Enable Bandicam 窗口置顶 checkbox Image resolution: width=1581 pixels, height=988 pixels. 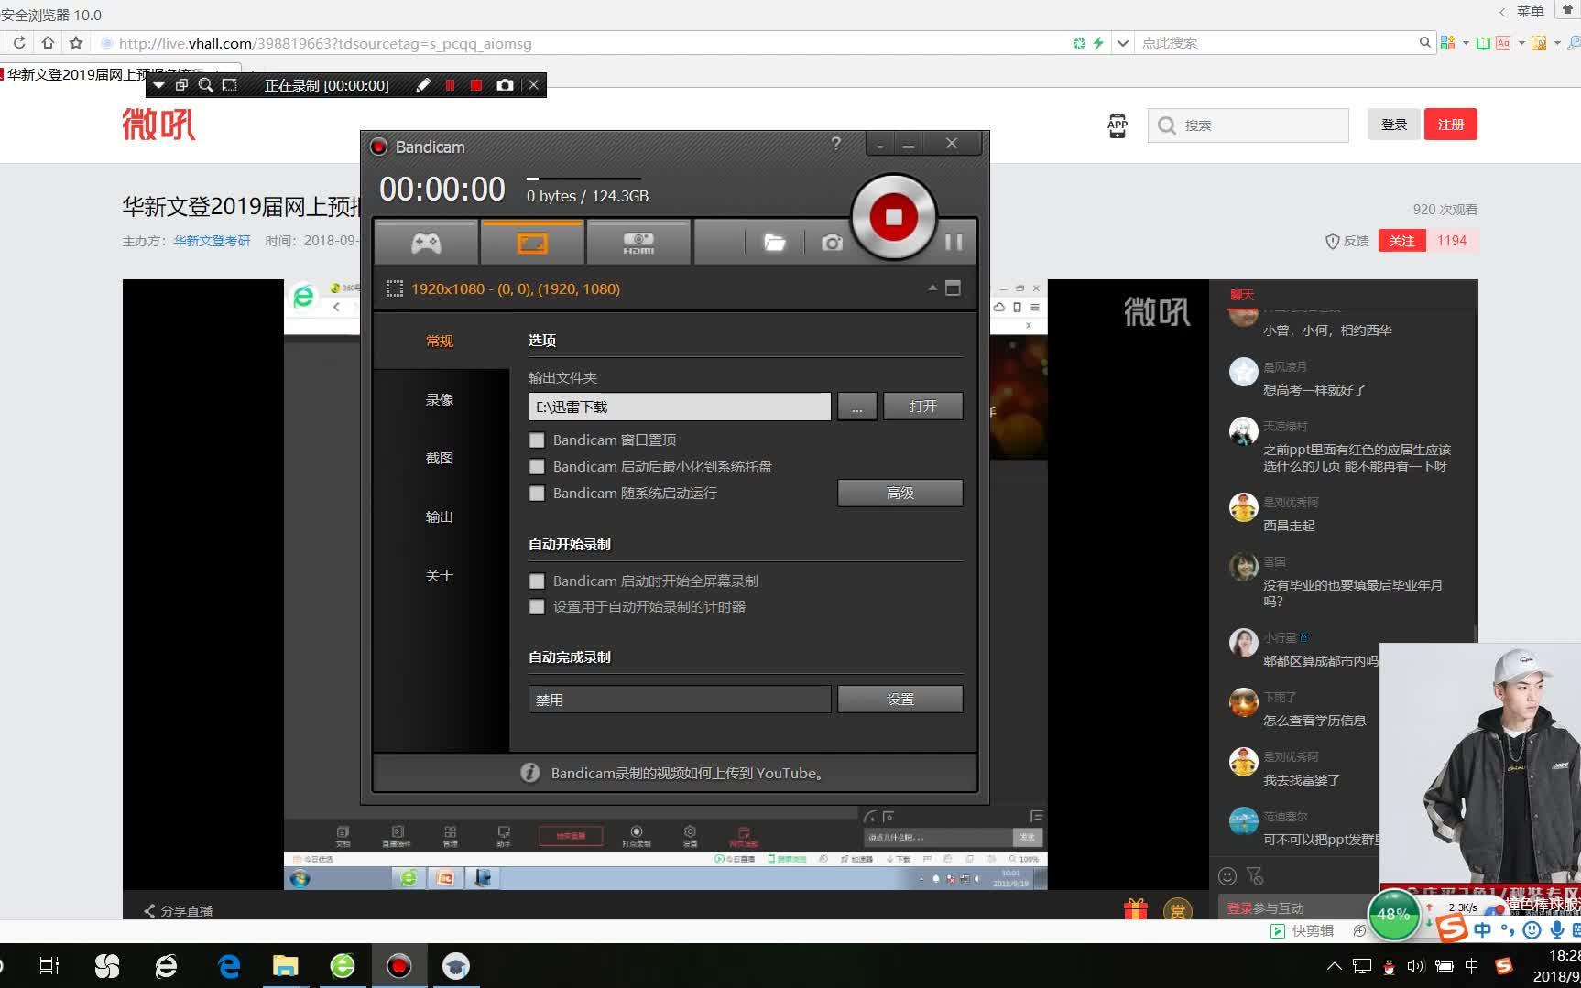pyautogui.click(x=537, y=440)
